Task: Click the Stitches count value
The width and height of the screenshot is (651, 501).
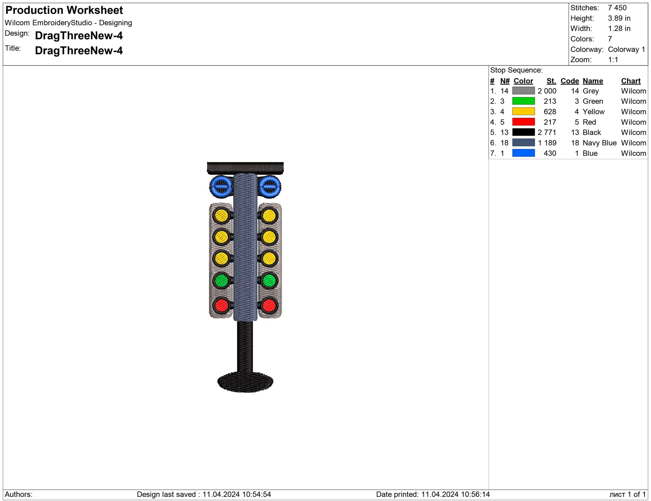Action: tap(617, 8)
